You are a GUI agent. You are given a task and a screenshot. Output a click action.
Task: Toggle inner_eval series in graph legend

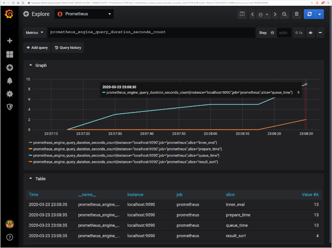(127, 143)
